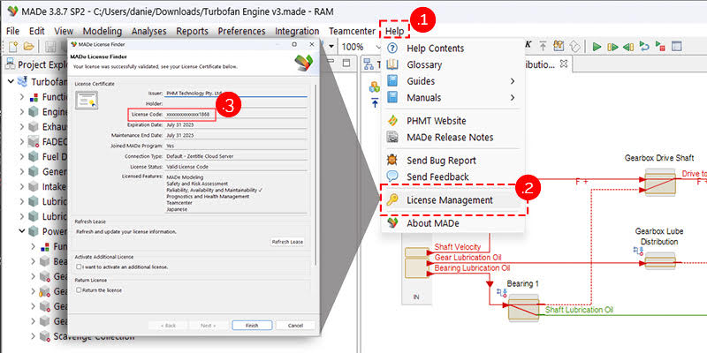Click the stop simulation icon with red square
The height and width of the screenshot is (353, 707).
click(659, 47)
